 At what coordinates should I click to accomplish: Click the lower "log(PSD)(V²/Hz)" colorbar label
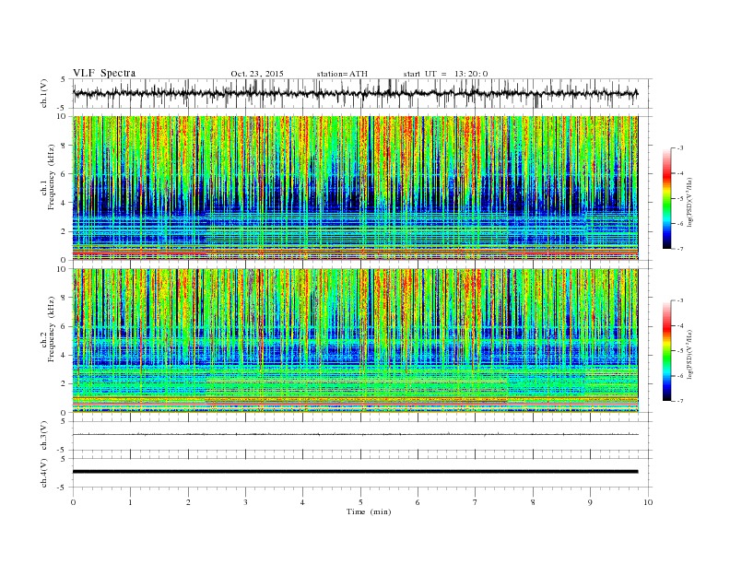tap(690, 354)
